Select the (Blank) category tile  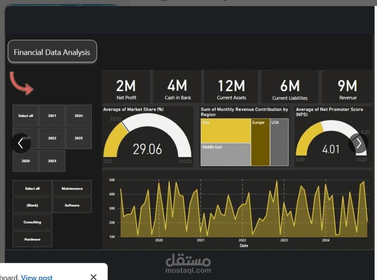[32, 205]
